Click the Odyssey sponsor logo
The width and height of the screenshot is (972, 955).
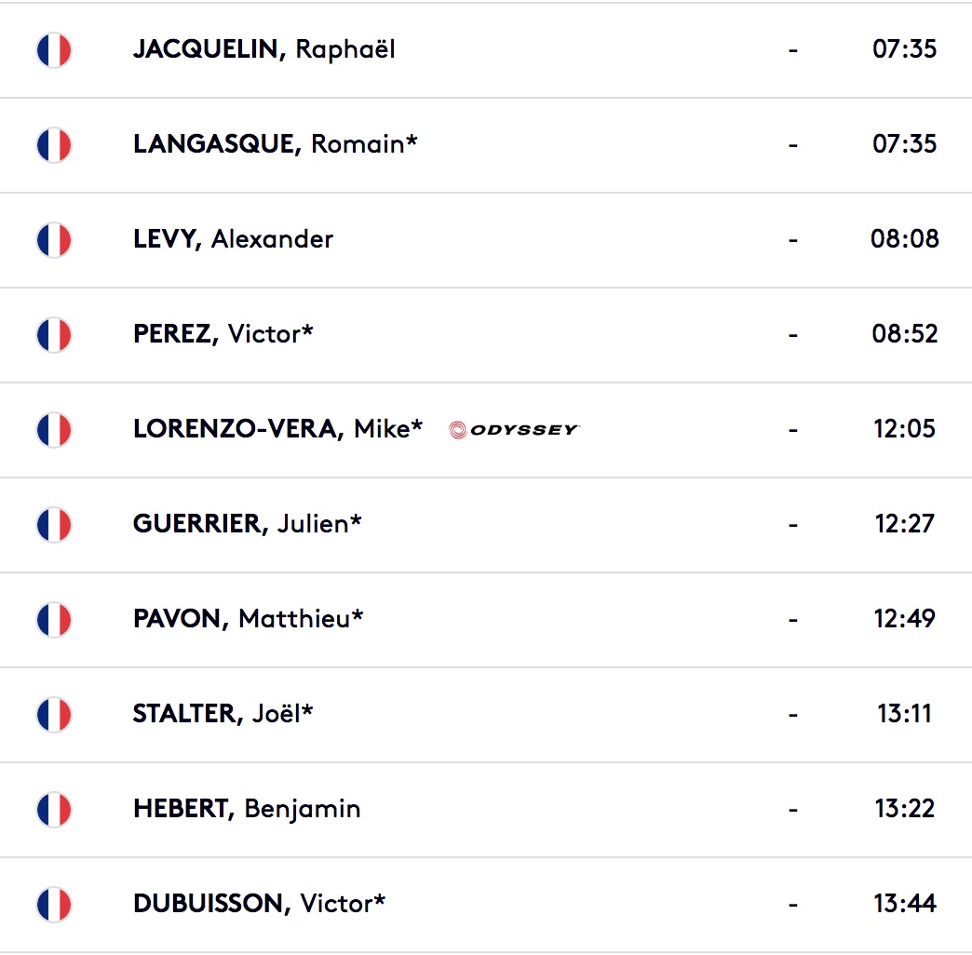(x=514, y=429)
